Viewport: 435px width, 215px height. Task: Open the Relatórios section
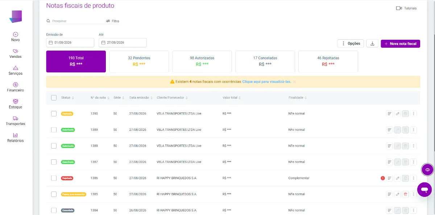16,138
